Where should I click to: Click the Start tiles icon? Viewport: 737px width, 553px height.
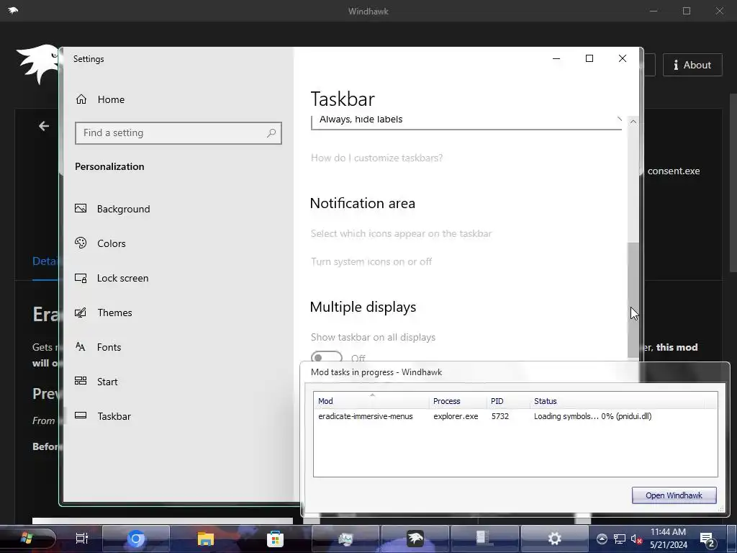point(81,381)
